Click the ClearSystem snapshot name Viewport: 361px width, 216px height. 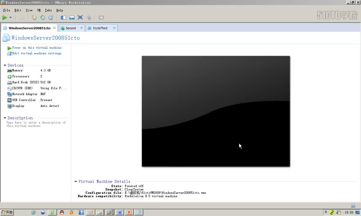tap(134, 190)
